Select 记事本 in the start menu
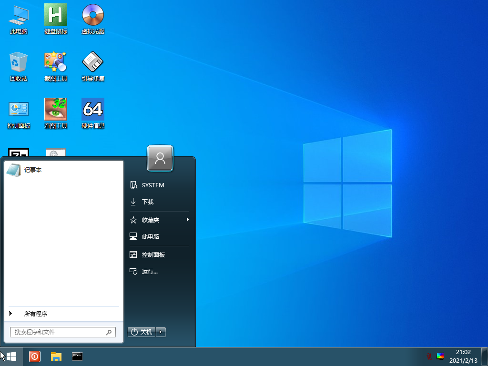This screenshot has width=488, height=366. [32, 170]
